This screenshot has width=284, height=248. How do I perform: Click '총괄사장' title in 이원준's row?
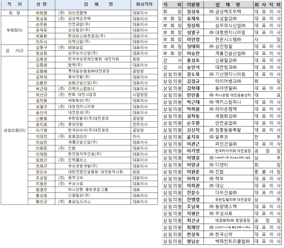tap(267, 172)
